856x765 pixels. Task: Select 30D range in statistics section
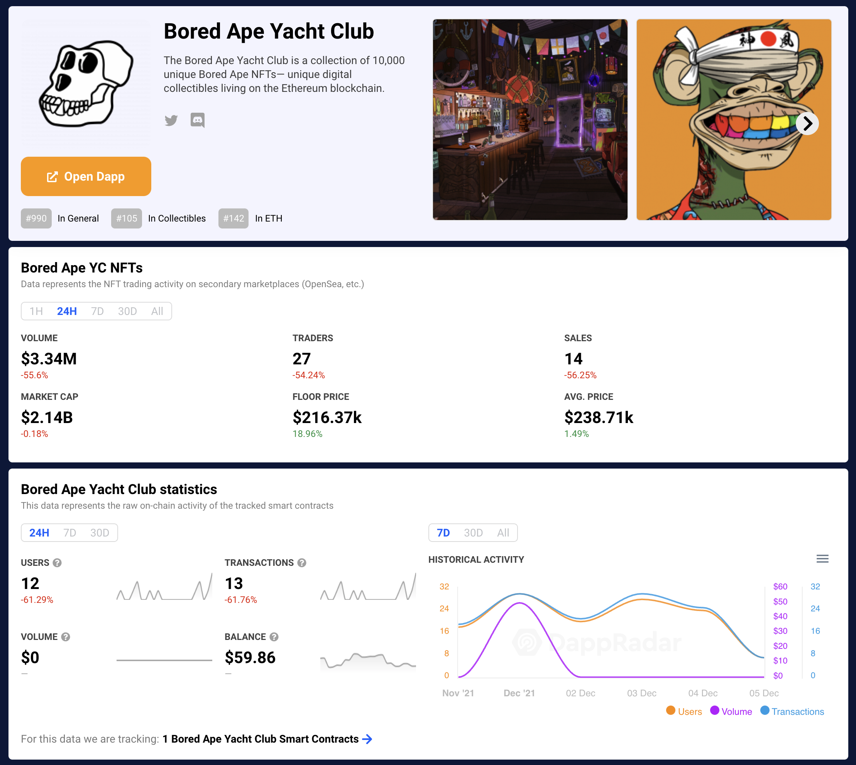pyautogui.click(x=100, y=533)
